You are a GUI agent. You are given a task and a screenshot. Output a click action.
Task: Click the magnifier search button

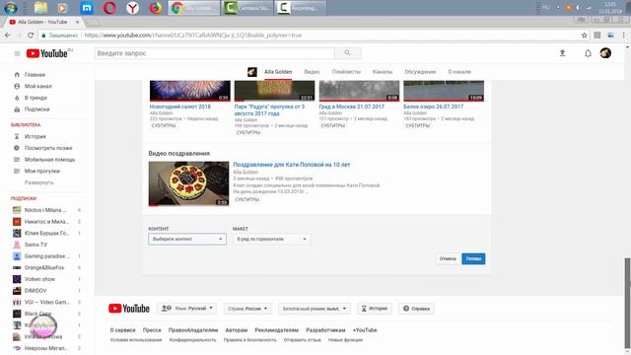click(x=347, y=53)
